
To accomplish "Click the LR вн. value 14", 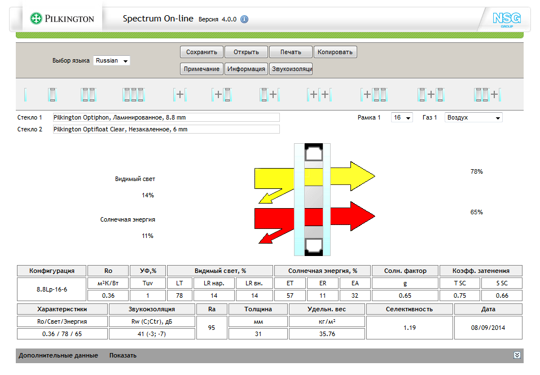I will [254, 295].
